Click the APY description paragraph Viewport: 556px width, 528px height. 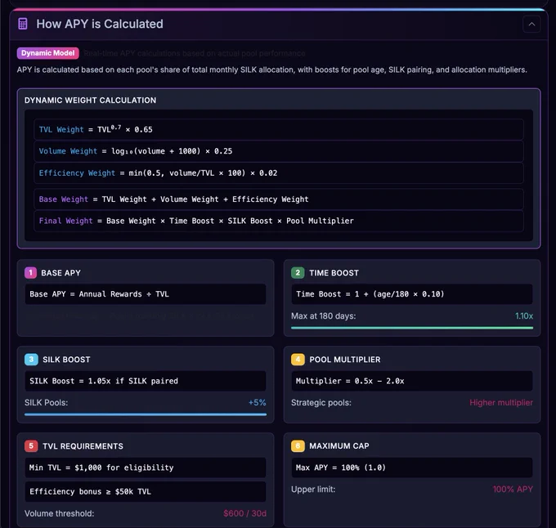click(x=272, y=69)
